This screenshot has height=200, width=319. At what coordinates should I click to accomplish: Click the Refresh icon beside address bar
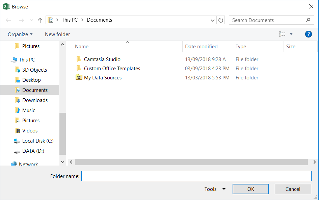[x=221, y=20]
